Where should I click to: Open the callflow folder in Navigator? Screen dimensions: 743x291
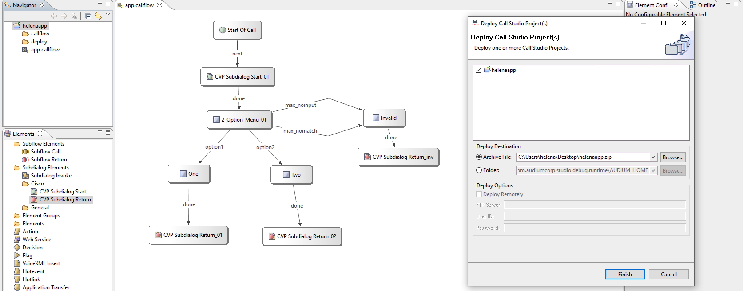pos(36,34)
